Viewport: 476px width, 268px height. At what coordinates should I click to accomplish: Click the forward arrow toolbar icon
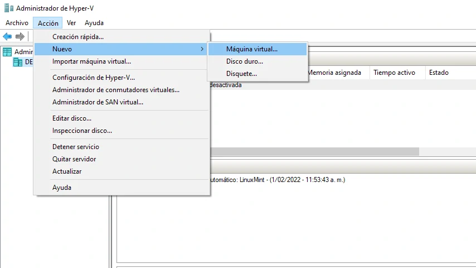pos(20,36)
